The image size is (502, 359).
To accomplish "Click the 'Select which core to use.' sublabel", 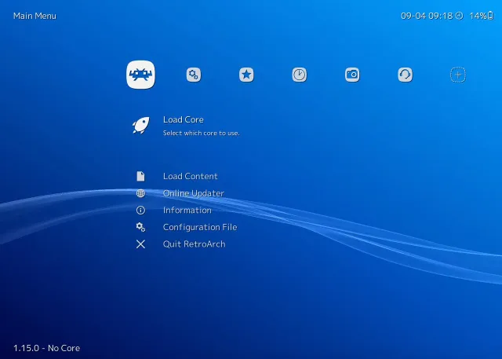I will [201, 133].
